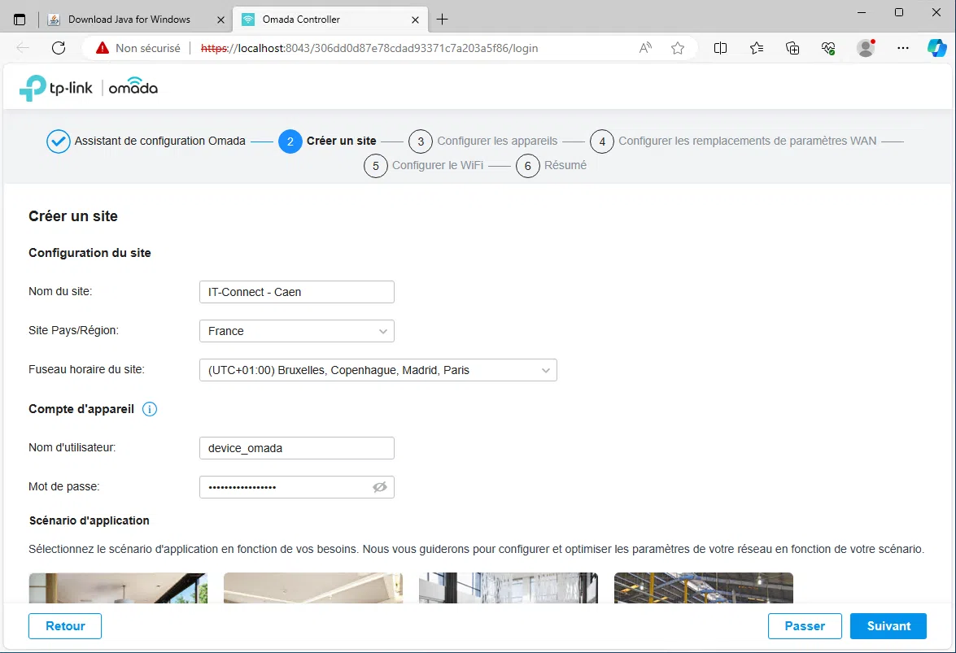The width and height of the screenshot is (956, 653).
Task: Click the read aloud icon in address bar
Action: coord(645,48)
